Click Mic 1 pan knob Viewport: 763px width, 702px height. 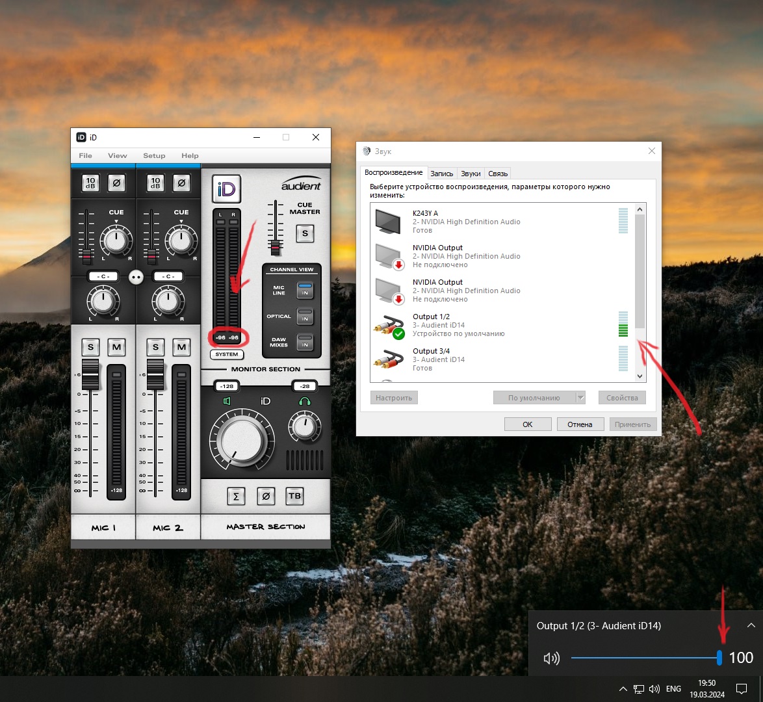click(103, 302)
